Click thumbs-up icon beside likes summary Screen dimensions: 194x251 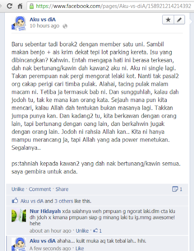coord(15,200)
